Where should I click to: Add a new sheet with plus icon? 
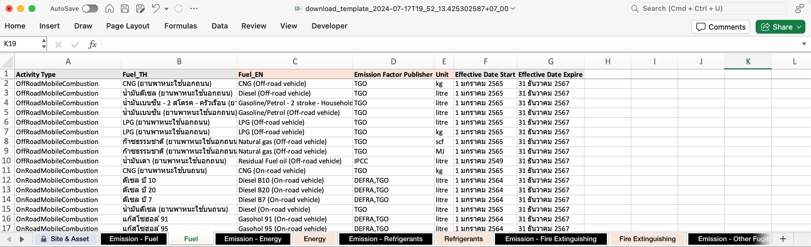click(783, 239)
